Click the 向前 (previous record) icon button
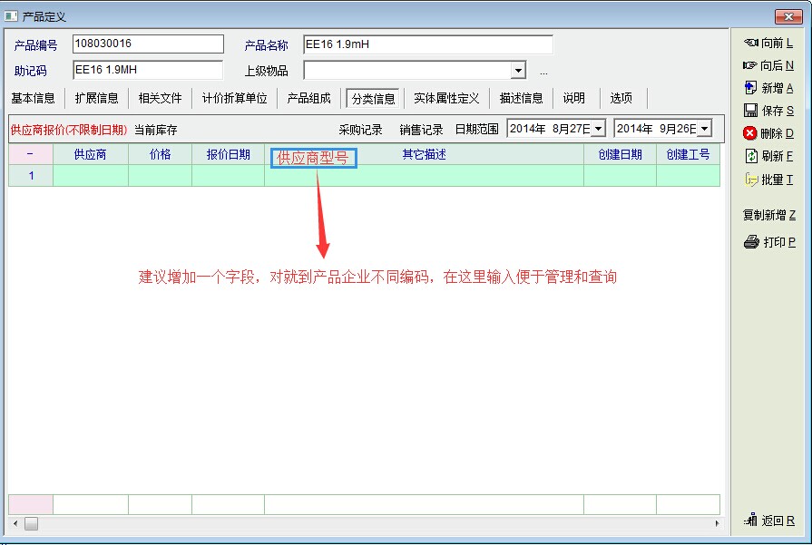Screen dimensions: 812x545 [x=768, y=43]
